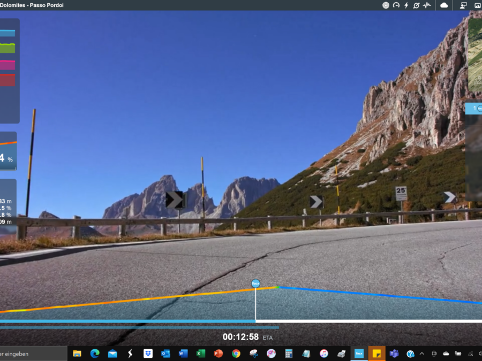The image size is (482, 361).
Task: Click the power lightning icon
Action: pyautogui.click(x=406, y=5)
